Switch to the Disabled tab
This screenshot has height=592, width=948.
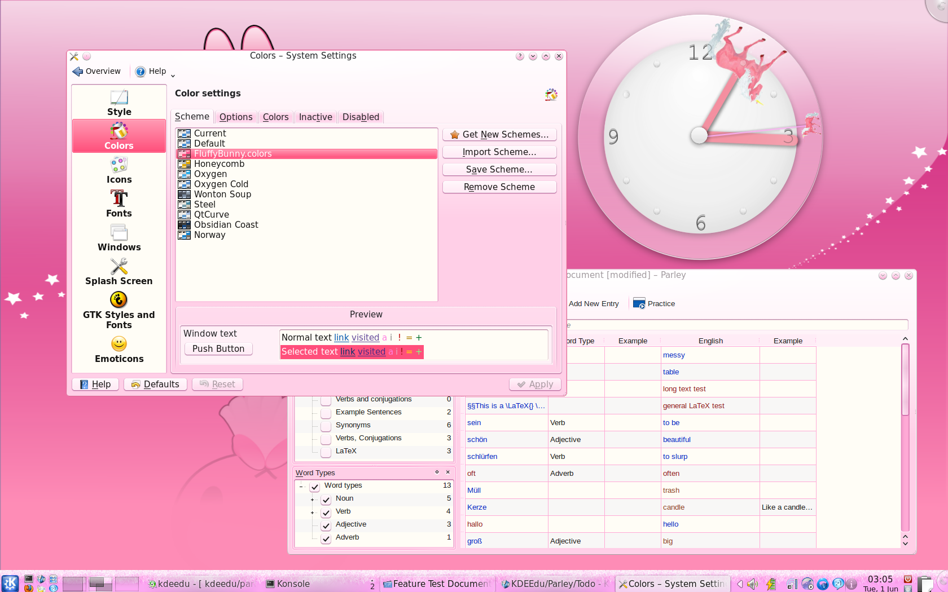point(361,117)
